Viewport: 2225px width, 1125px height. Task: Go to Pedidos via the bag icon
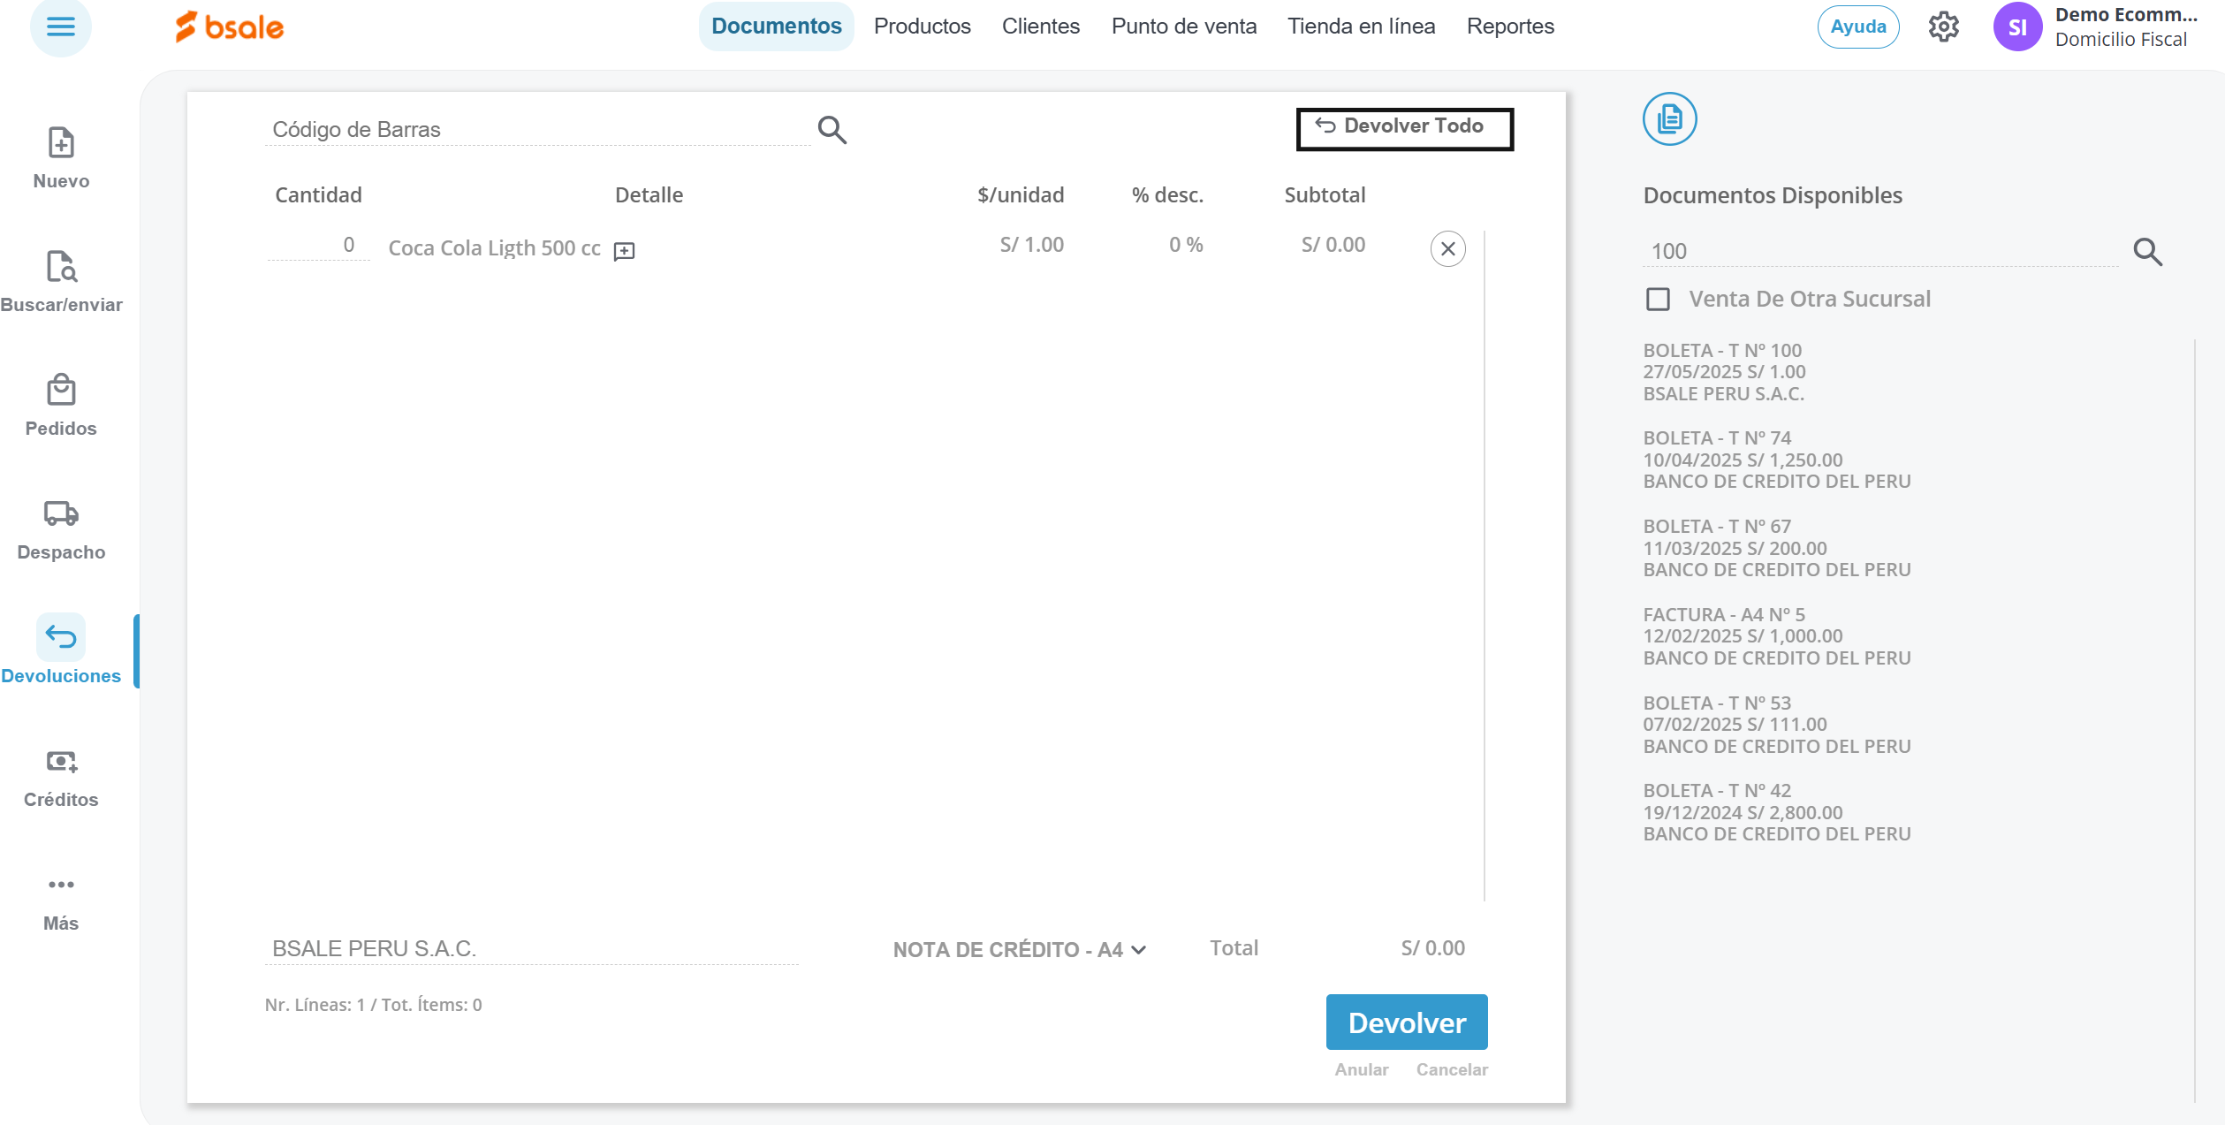pos(61,391)
